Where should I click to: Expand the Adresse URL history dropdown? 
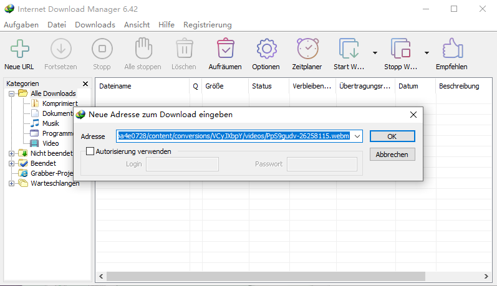tap(357, 136)
